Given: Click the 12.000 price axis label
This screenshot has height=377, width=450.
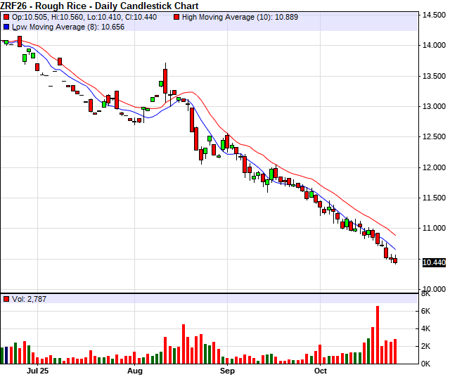Looking at the screenshot, I should [433, 167].
